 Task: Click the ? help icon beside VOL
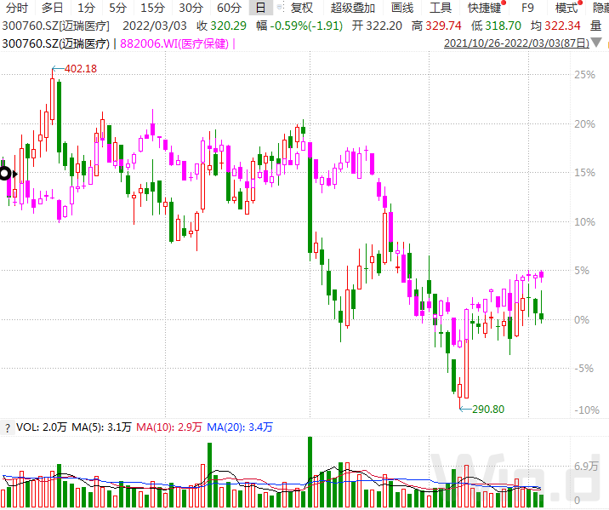(7, 427)
